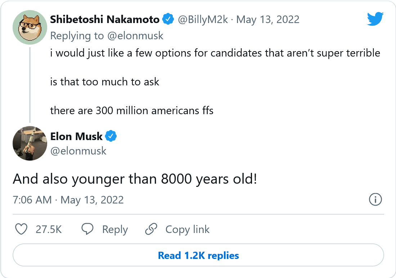The image size is (396, 278).
Task: Click the Copy link text label
Action: tap(187, 229)
